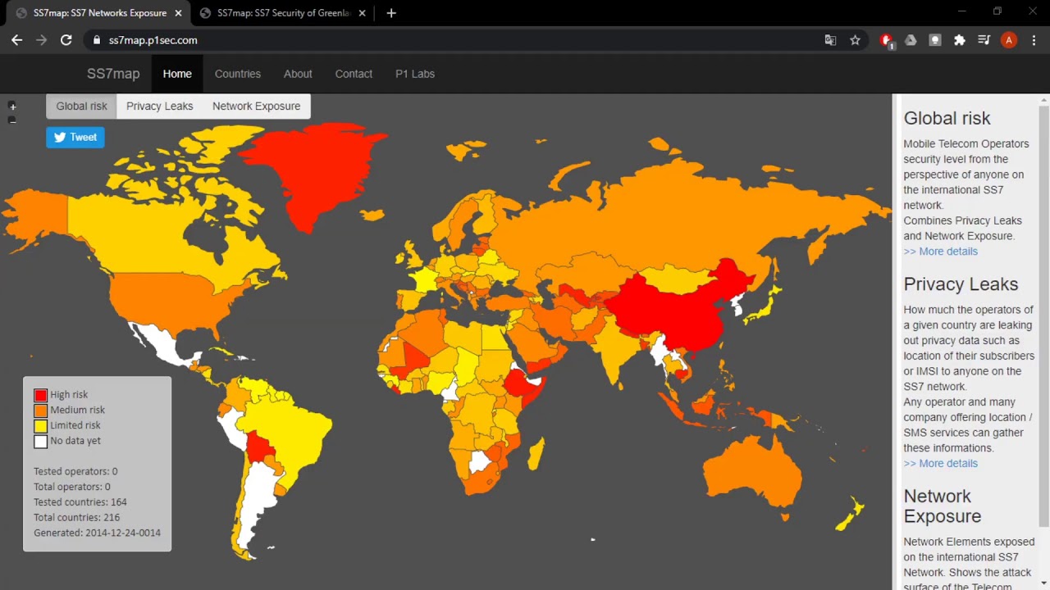The width and height of the screenshot is (1050, 590).
Task: Select the 'SS7 Networks Exposure' browser tab
Action: (98, 13)
